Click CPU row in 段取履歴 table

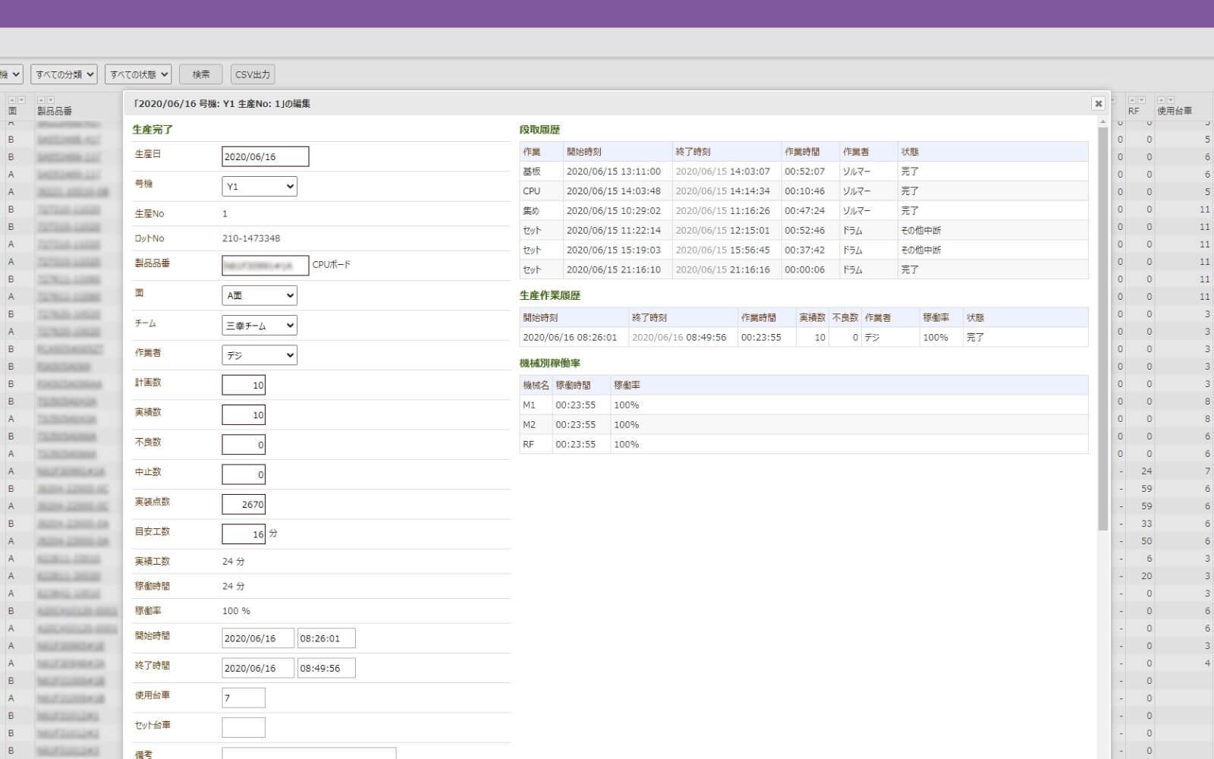[x=804, y=191]
